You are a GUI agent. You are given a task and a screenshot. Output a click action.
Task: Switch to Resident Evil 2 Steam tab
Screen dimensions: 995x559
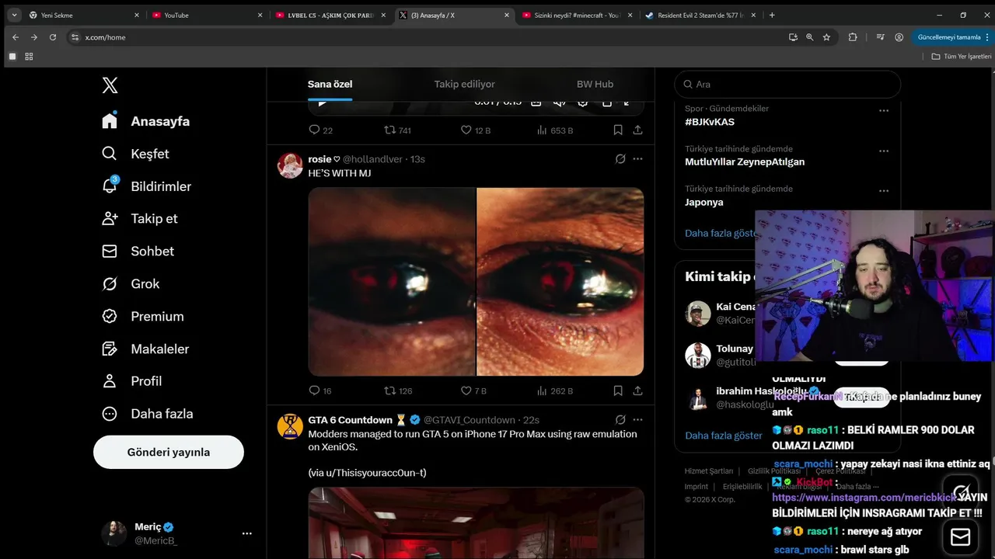click(702, 15)
